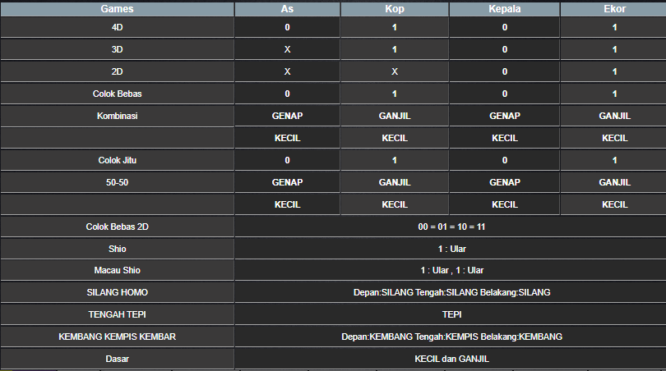Viewport: 666px width, 371px height.
Task: Click the TEPI value cell
Action: [x=451, y=314]
